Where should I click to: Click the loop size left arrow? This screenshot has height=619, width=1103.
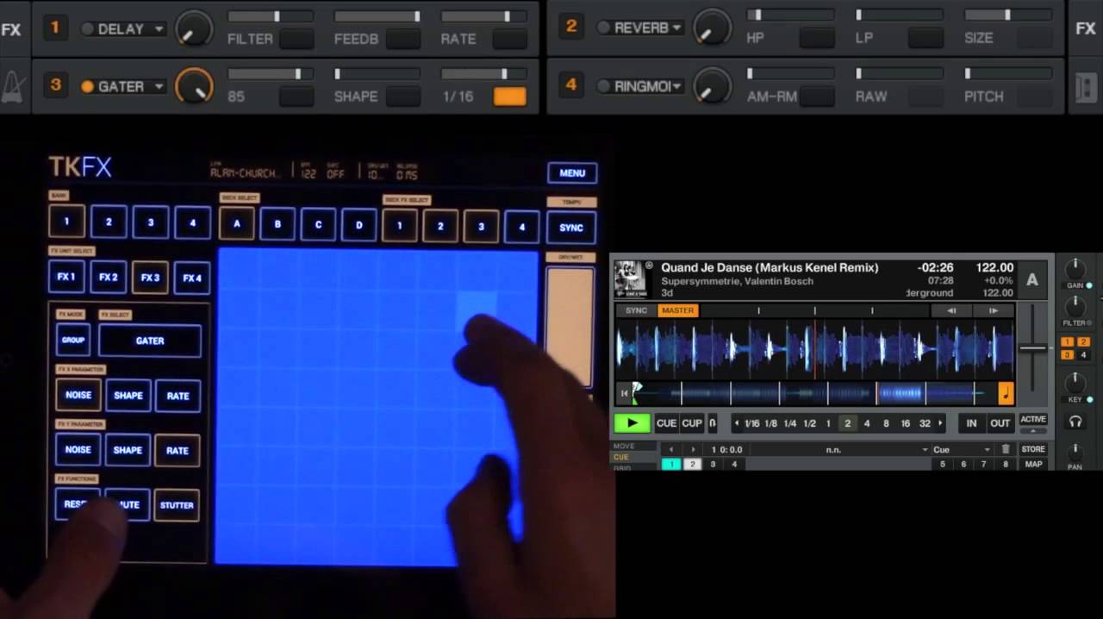pos(736,423)
